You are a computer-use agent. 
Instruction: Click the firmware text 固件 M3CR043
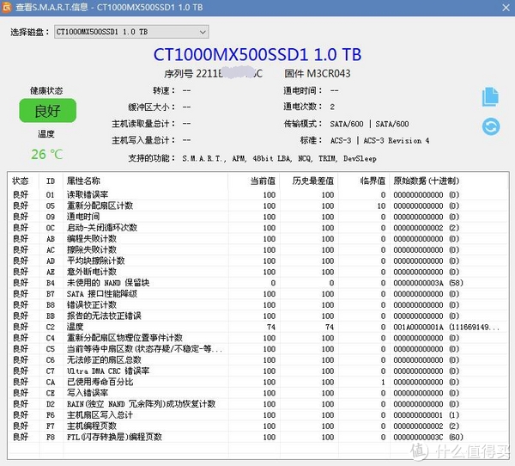pyautogui.click(x=318, y=73)
